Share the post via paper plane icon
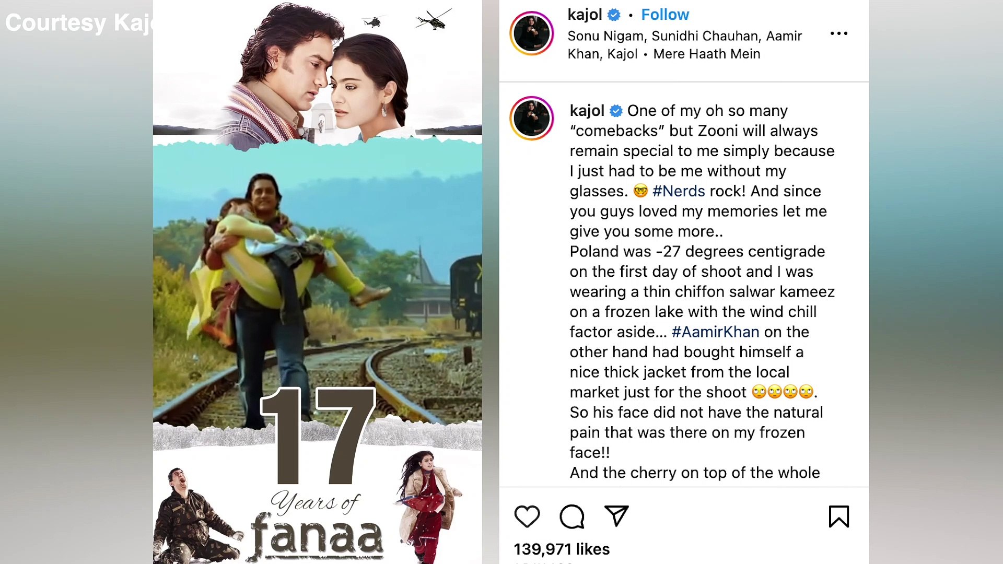Viewport: 1003px width, 564px height. tap(616, 516)
